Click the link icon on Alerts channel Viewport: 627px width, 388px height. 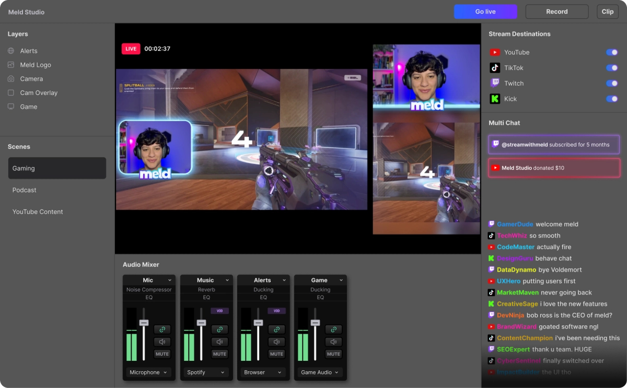(276, 330)
